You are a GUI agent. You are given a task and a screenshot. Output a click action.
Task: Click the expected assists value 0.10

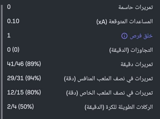tap(13, 21)
